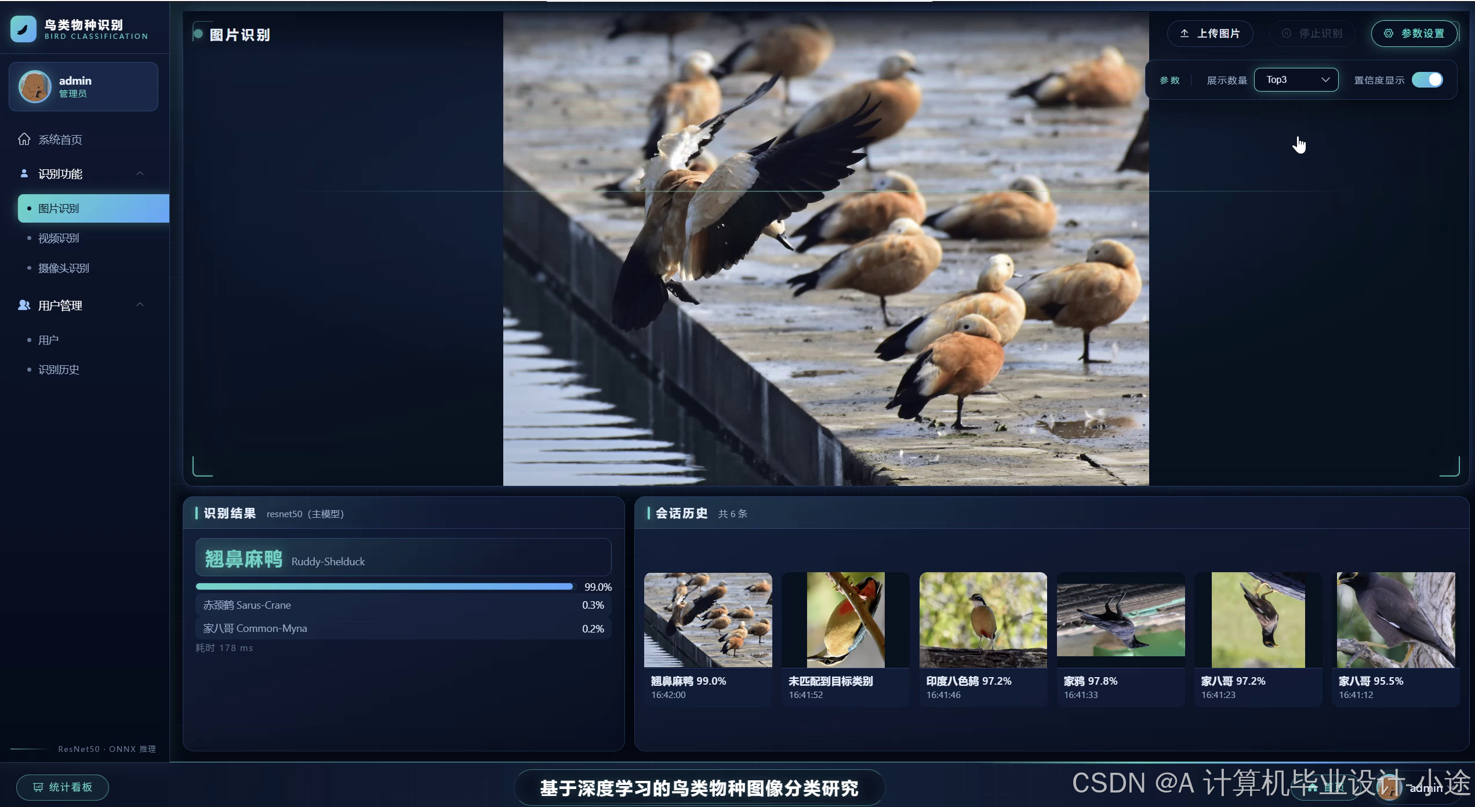This screenshot has width=1475, height=807.
Task: Open history thumbnail 翘鼻麻鸭 99.0%
Action: [x=708, y=639]
